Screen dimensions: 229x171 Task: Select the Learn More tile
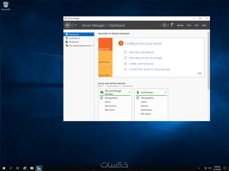(105, 70)
